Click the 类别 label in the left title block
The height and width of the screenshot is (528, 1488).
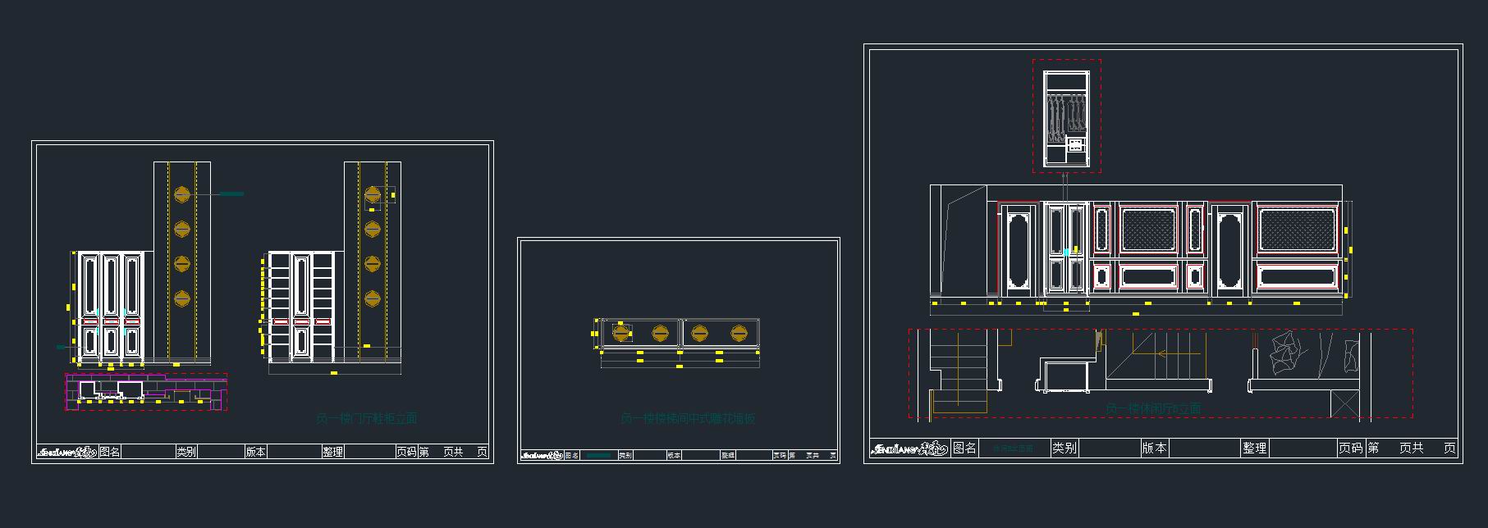[x=185, y=452]
